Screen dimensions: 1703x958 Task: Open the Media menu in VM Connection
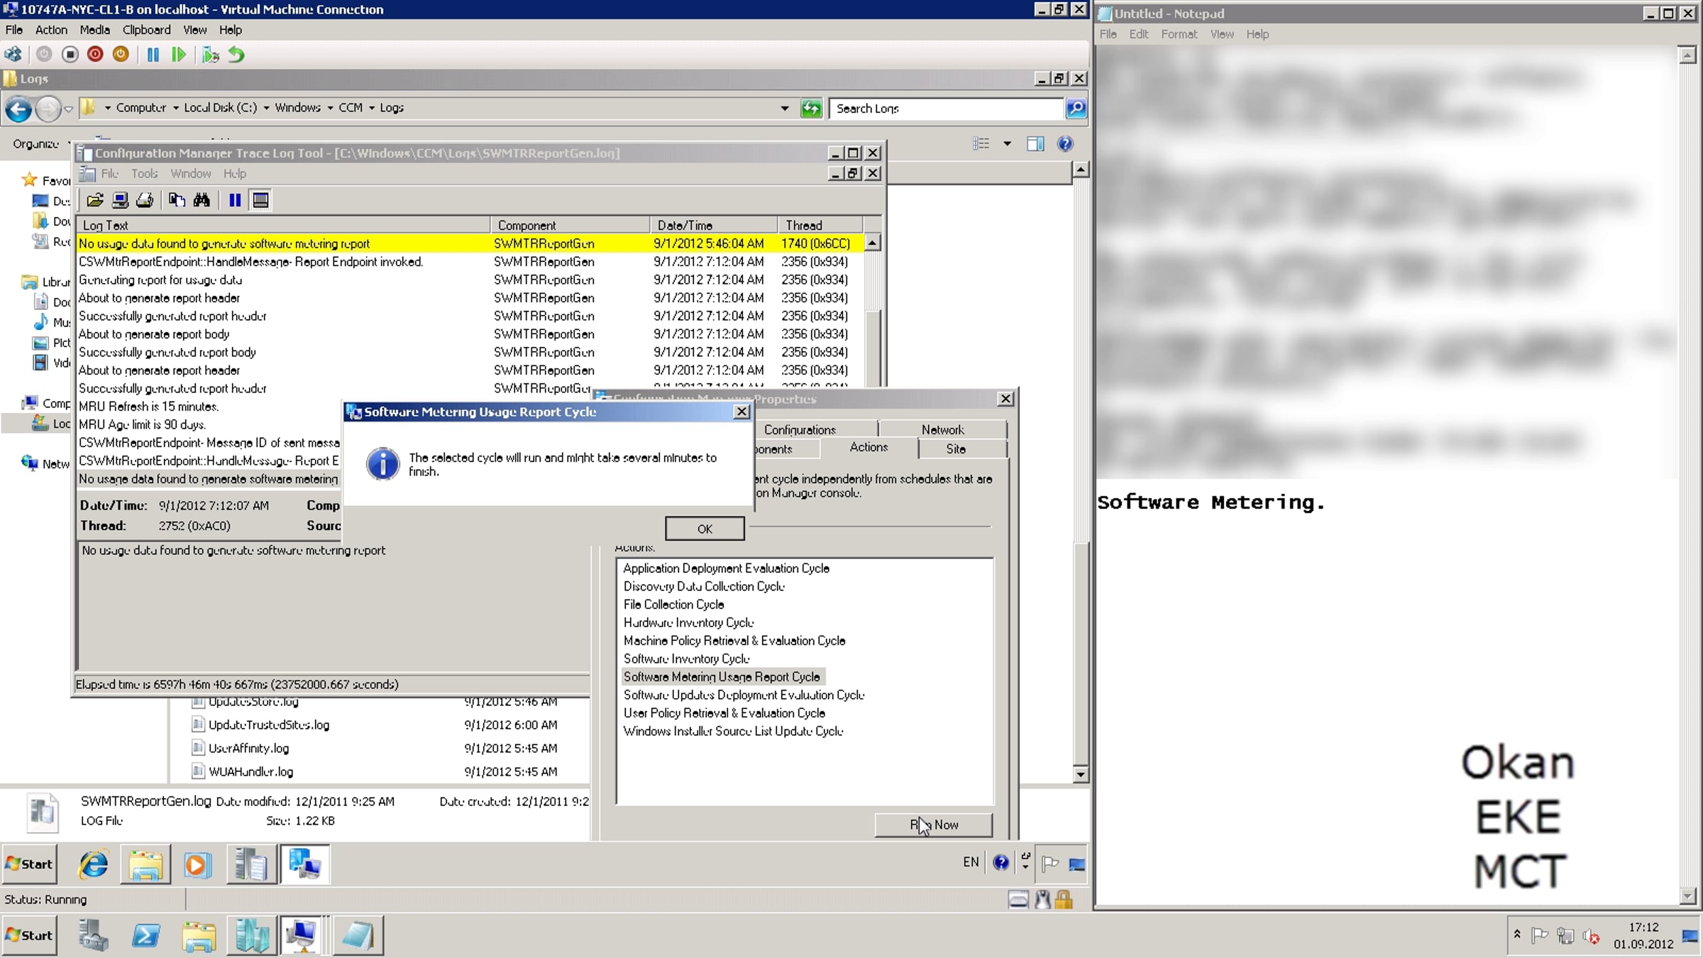(x=94, y=30)
